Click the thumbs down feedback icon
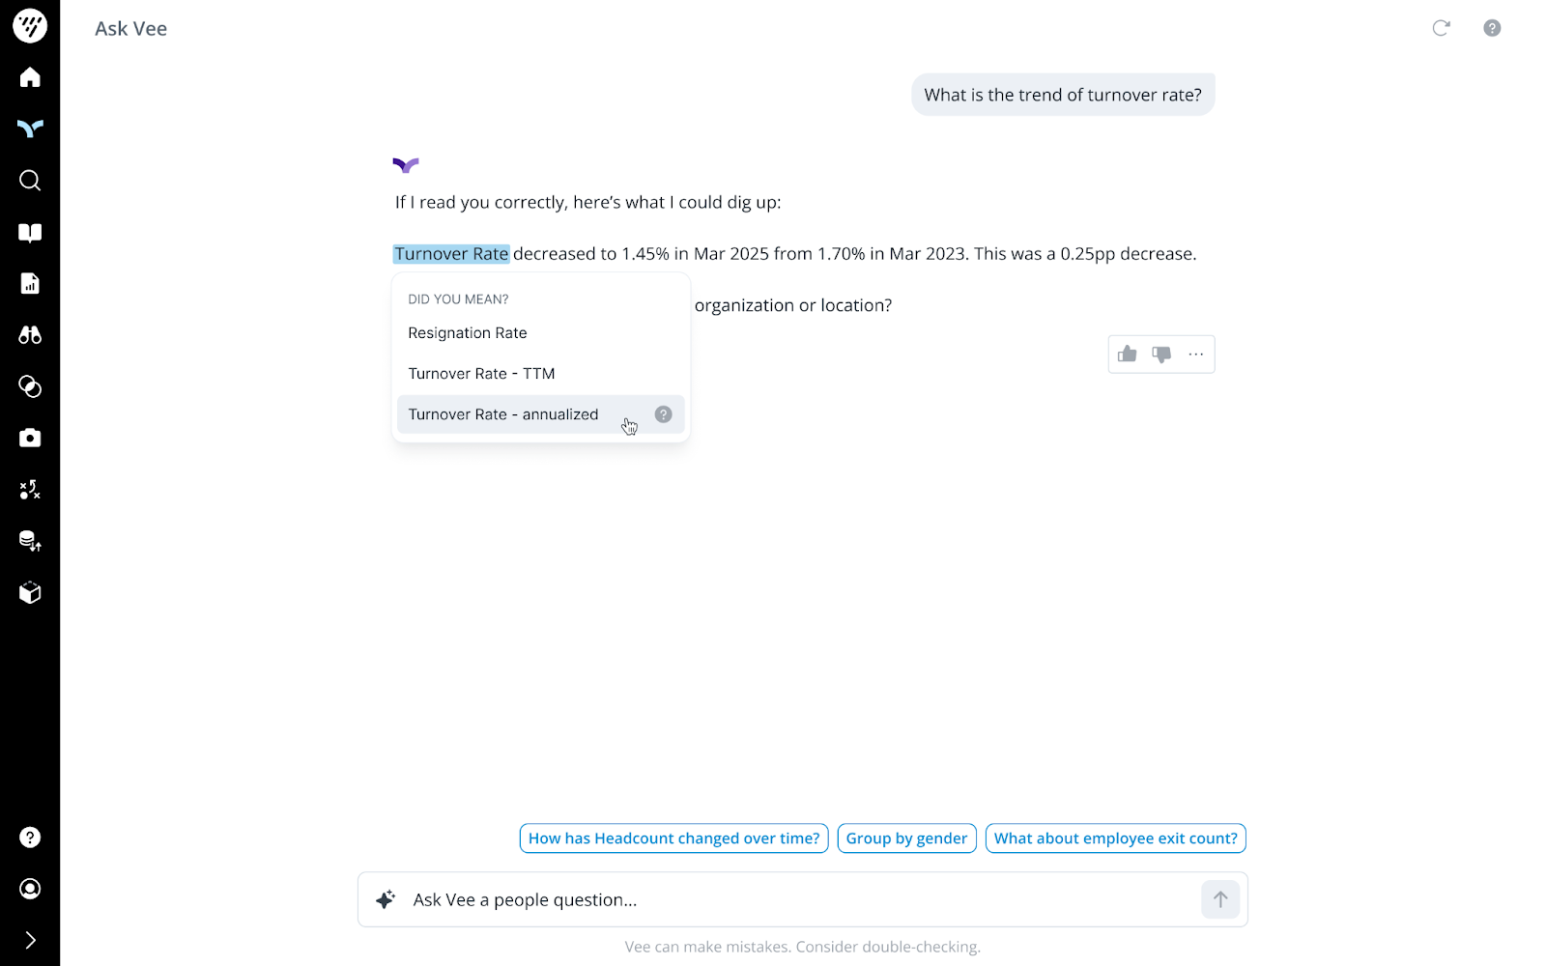Viewport: 1546px width, 966px height. point(1161,355)
